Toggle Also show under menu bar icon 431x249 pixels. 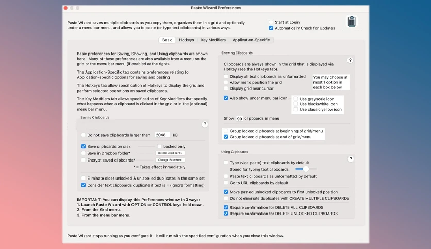[x=226, y=98]
